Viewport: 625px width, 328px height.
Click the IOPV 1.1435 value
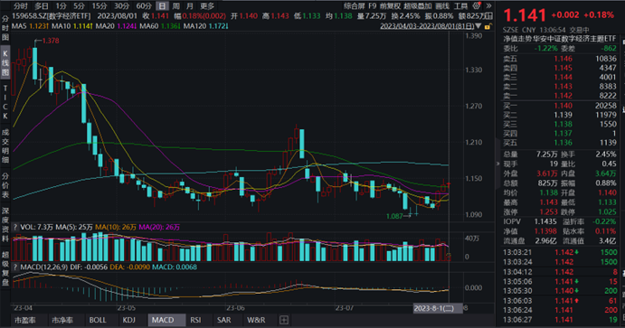545,221
